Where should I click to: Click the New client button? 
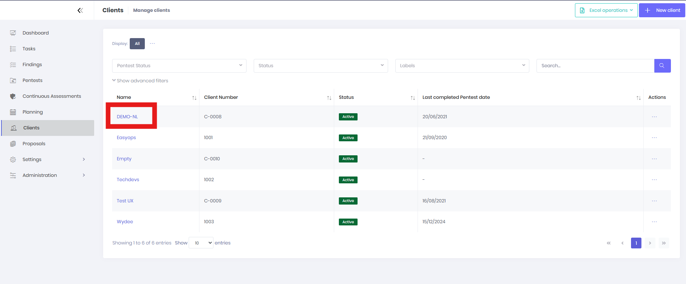(x=662, y=10)
